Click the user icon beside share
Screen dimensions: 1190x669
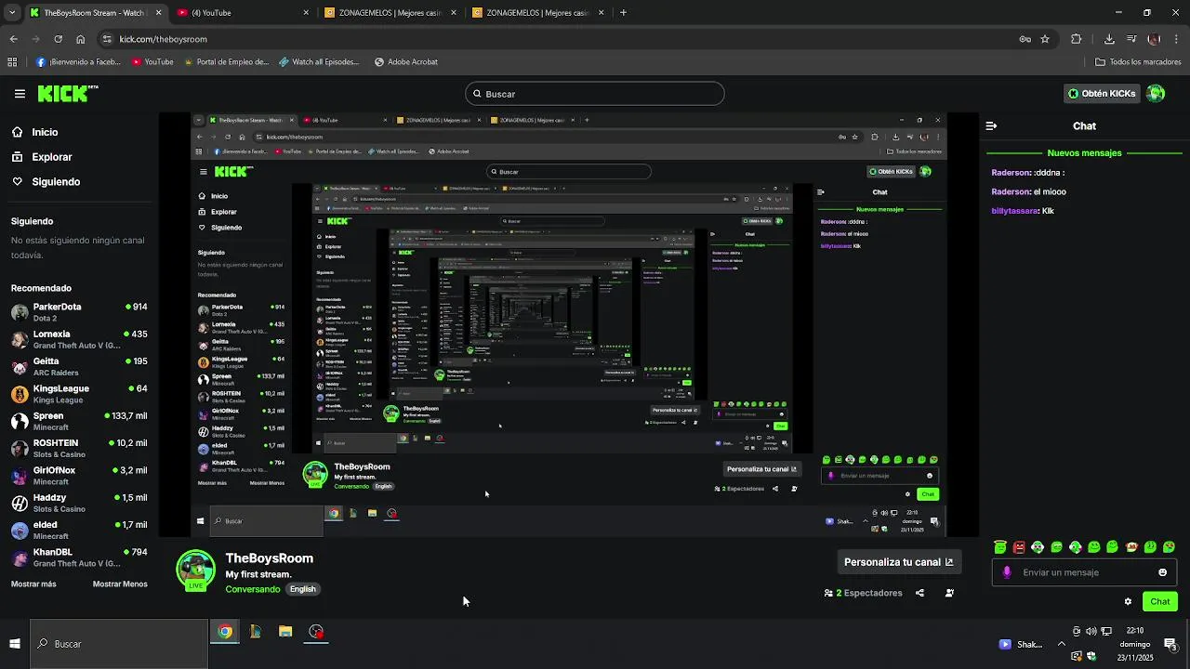[949, 593]
